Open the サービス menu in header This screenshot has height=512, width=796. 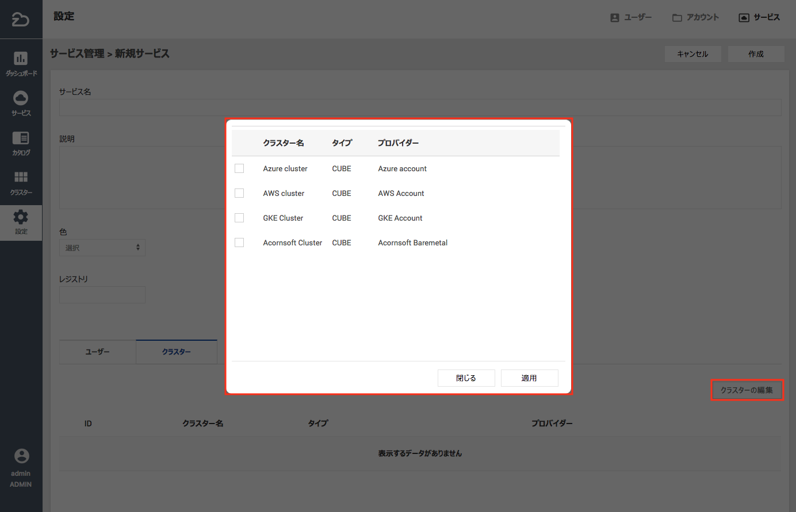pyautogui.click(x=760, y=17)
